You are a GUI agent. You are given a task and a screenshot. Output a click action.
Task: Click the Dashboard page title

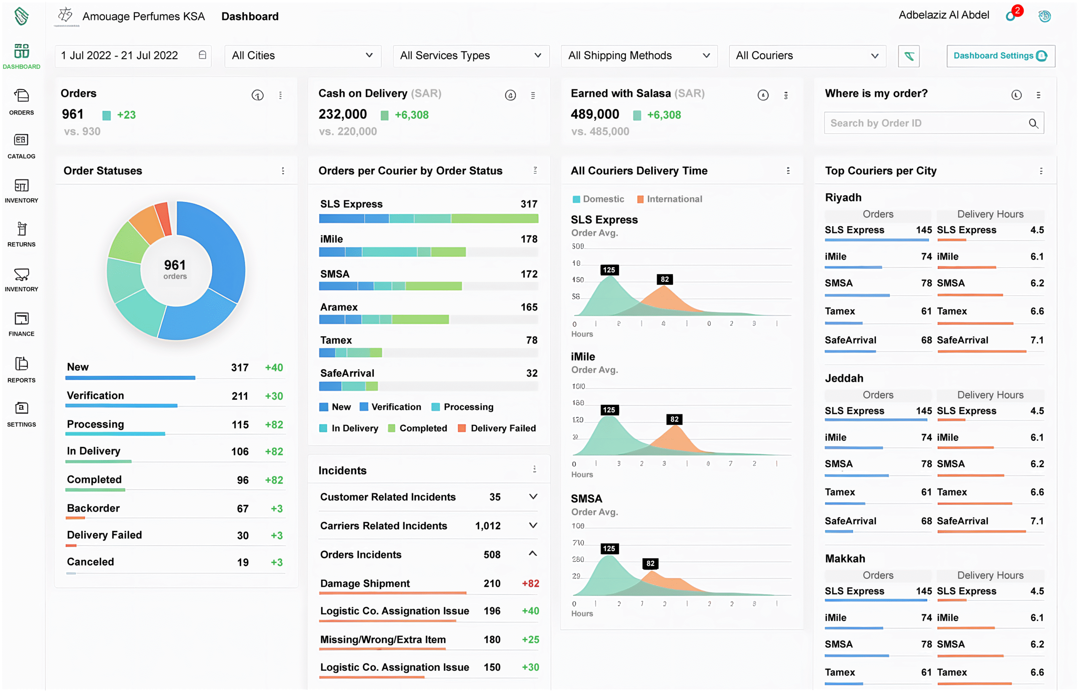click(x=250, y=16)
